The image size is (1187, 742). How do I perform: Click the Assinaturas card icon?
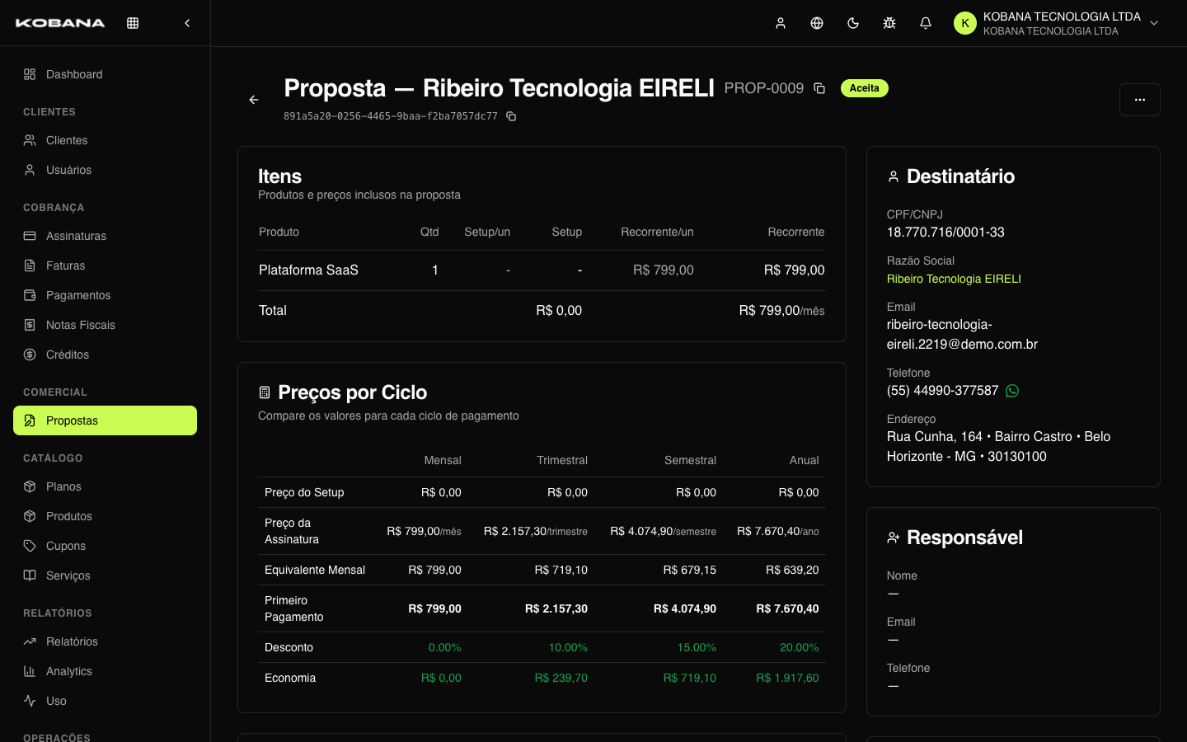30,236
